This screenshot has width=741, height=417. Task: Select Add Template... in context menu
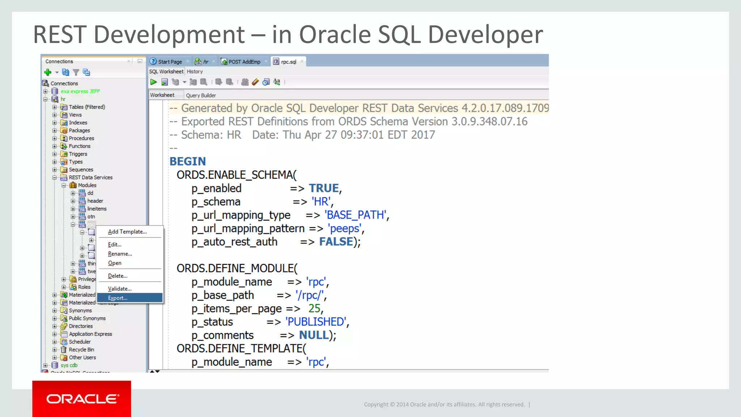point(127,232)
